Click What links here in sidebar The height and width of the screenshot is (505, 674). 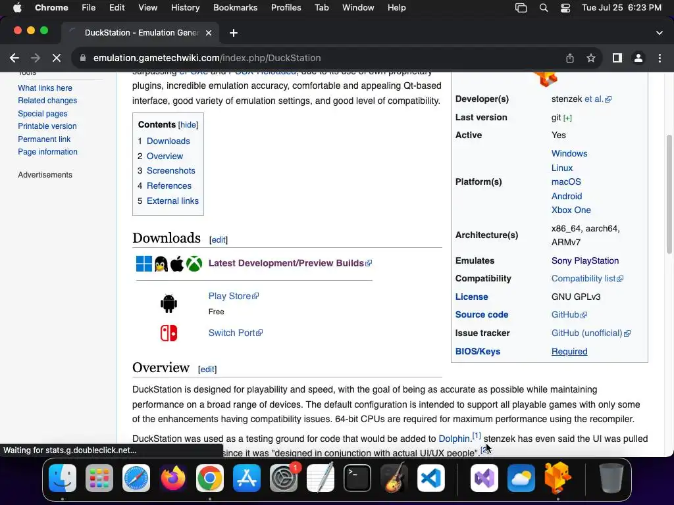pyautogui.click(x=45, y=88)
